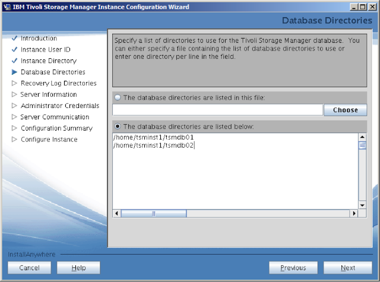Click the vertical scrollbar thumb
The width and height of the screenshot is (380, 282).
tap(362, 145)
